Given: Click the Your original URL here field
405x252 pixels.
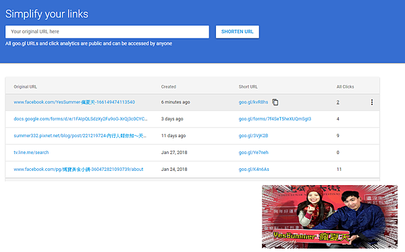Looking at the screenshot, I should click(x=107, y=32).
